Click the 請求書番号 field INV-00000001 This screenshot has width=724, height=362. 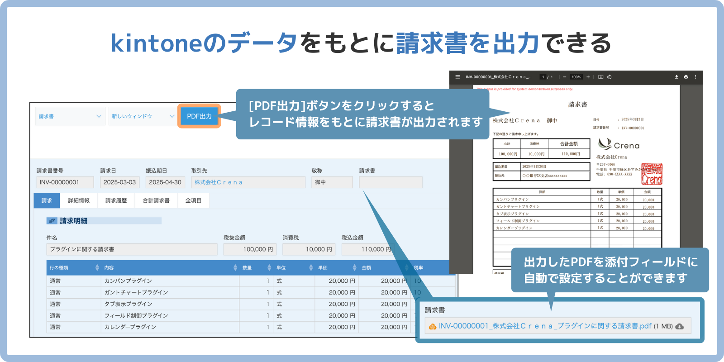(65, 182)
